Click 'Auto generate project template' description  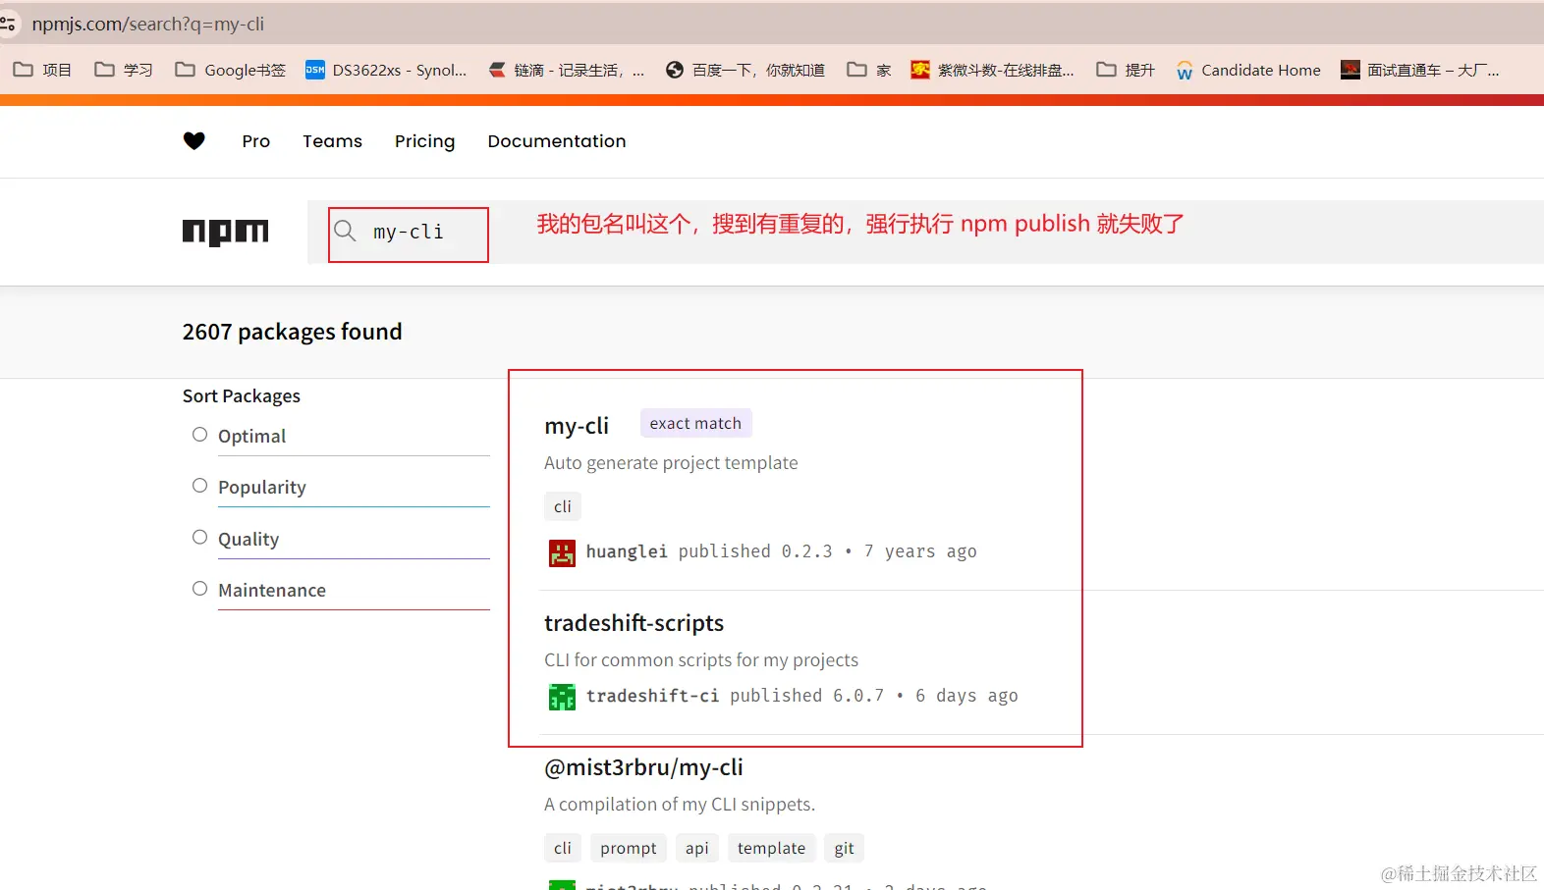(x=671, y=462)
